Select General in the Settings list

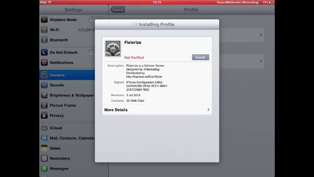(x=67, y=75)
